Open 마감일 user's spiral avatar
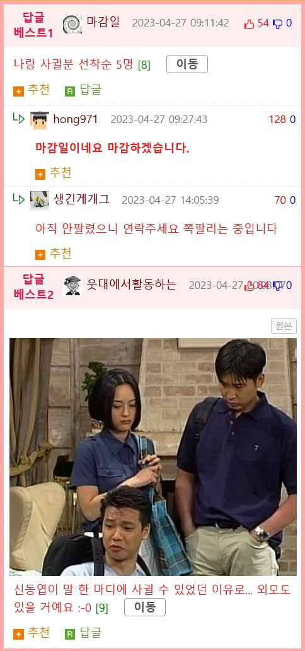 72,24
